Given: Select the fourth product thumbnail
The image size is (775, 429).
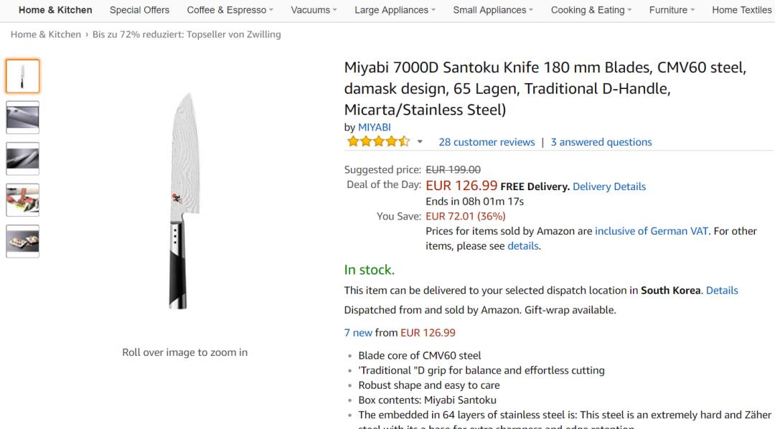Looking at the screenshot, I should tap(23, 200).
